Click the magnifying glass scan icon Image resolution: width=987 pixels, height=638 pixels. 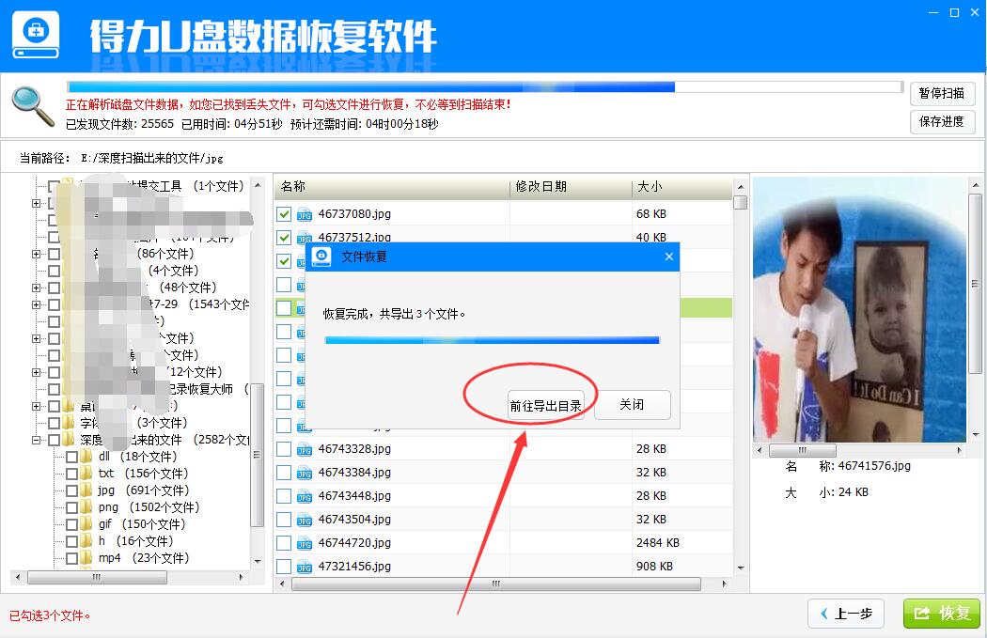point(33,106)
